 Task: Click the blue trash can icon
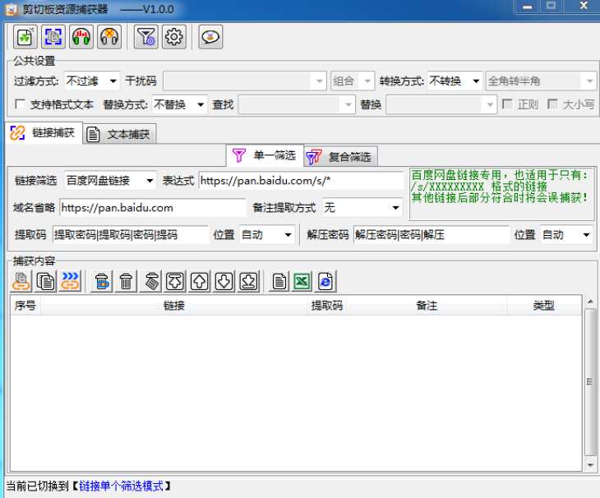[x=101, y=282]
